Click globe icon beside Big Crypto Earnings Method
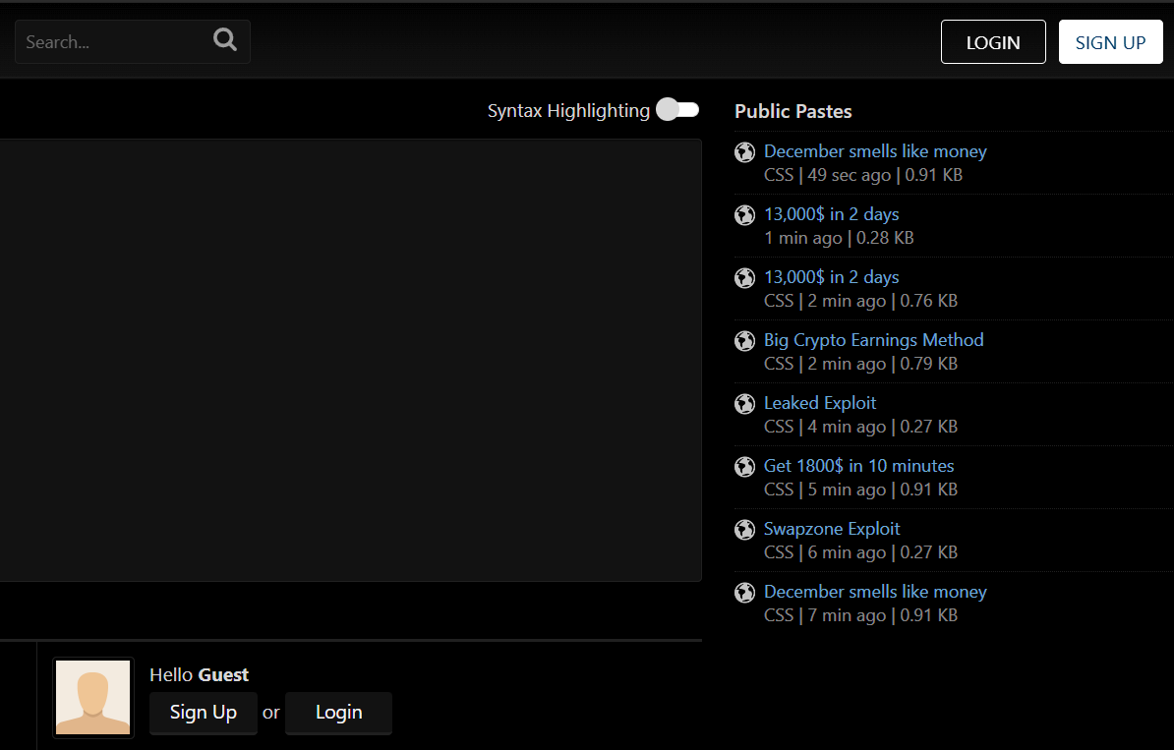 (745, 341)
